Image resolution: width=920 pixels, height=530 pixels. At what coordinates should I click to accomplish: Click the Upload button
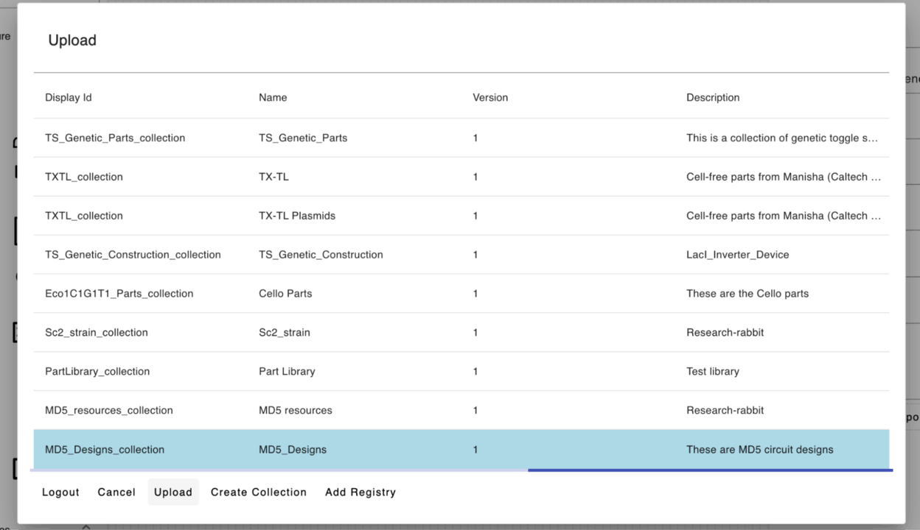[x=173, y=492]
